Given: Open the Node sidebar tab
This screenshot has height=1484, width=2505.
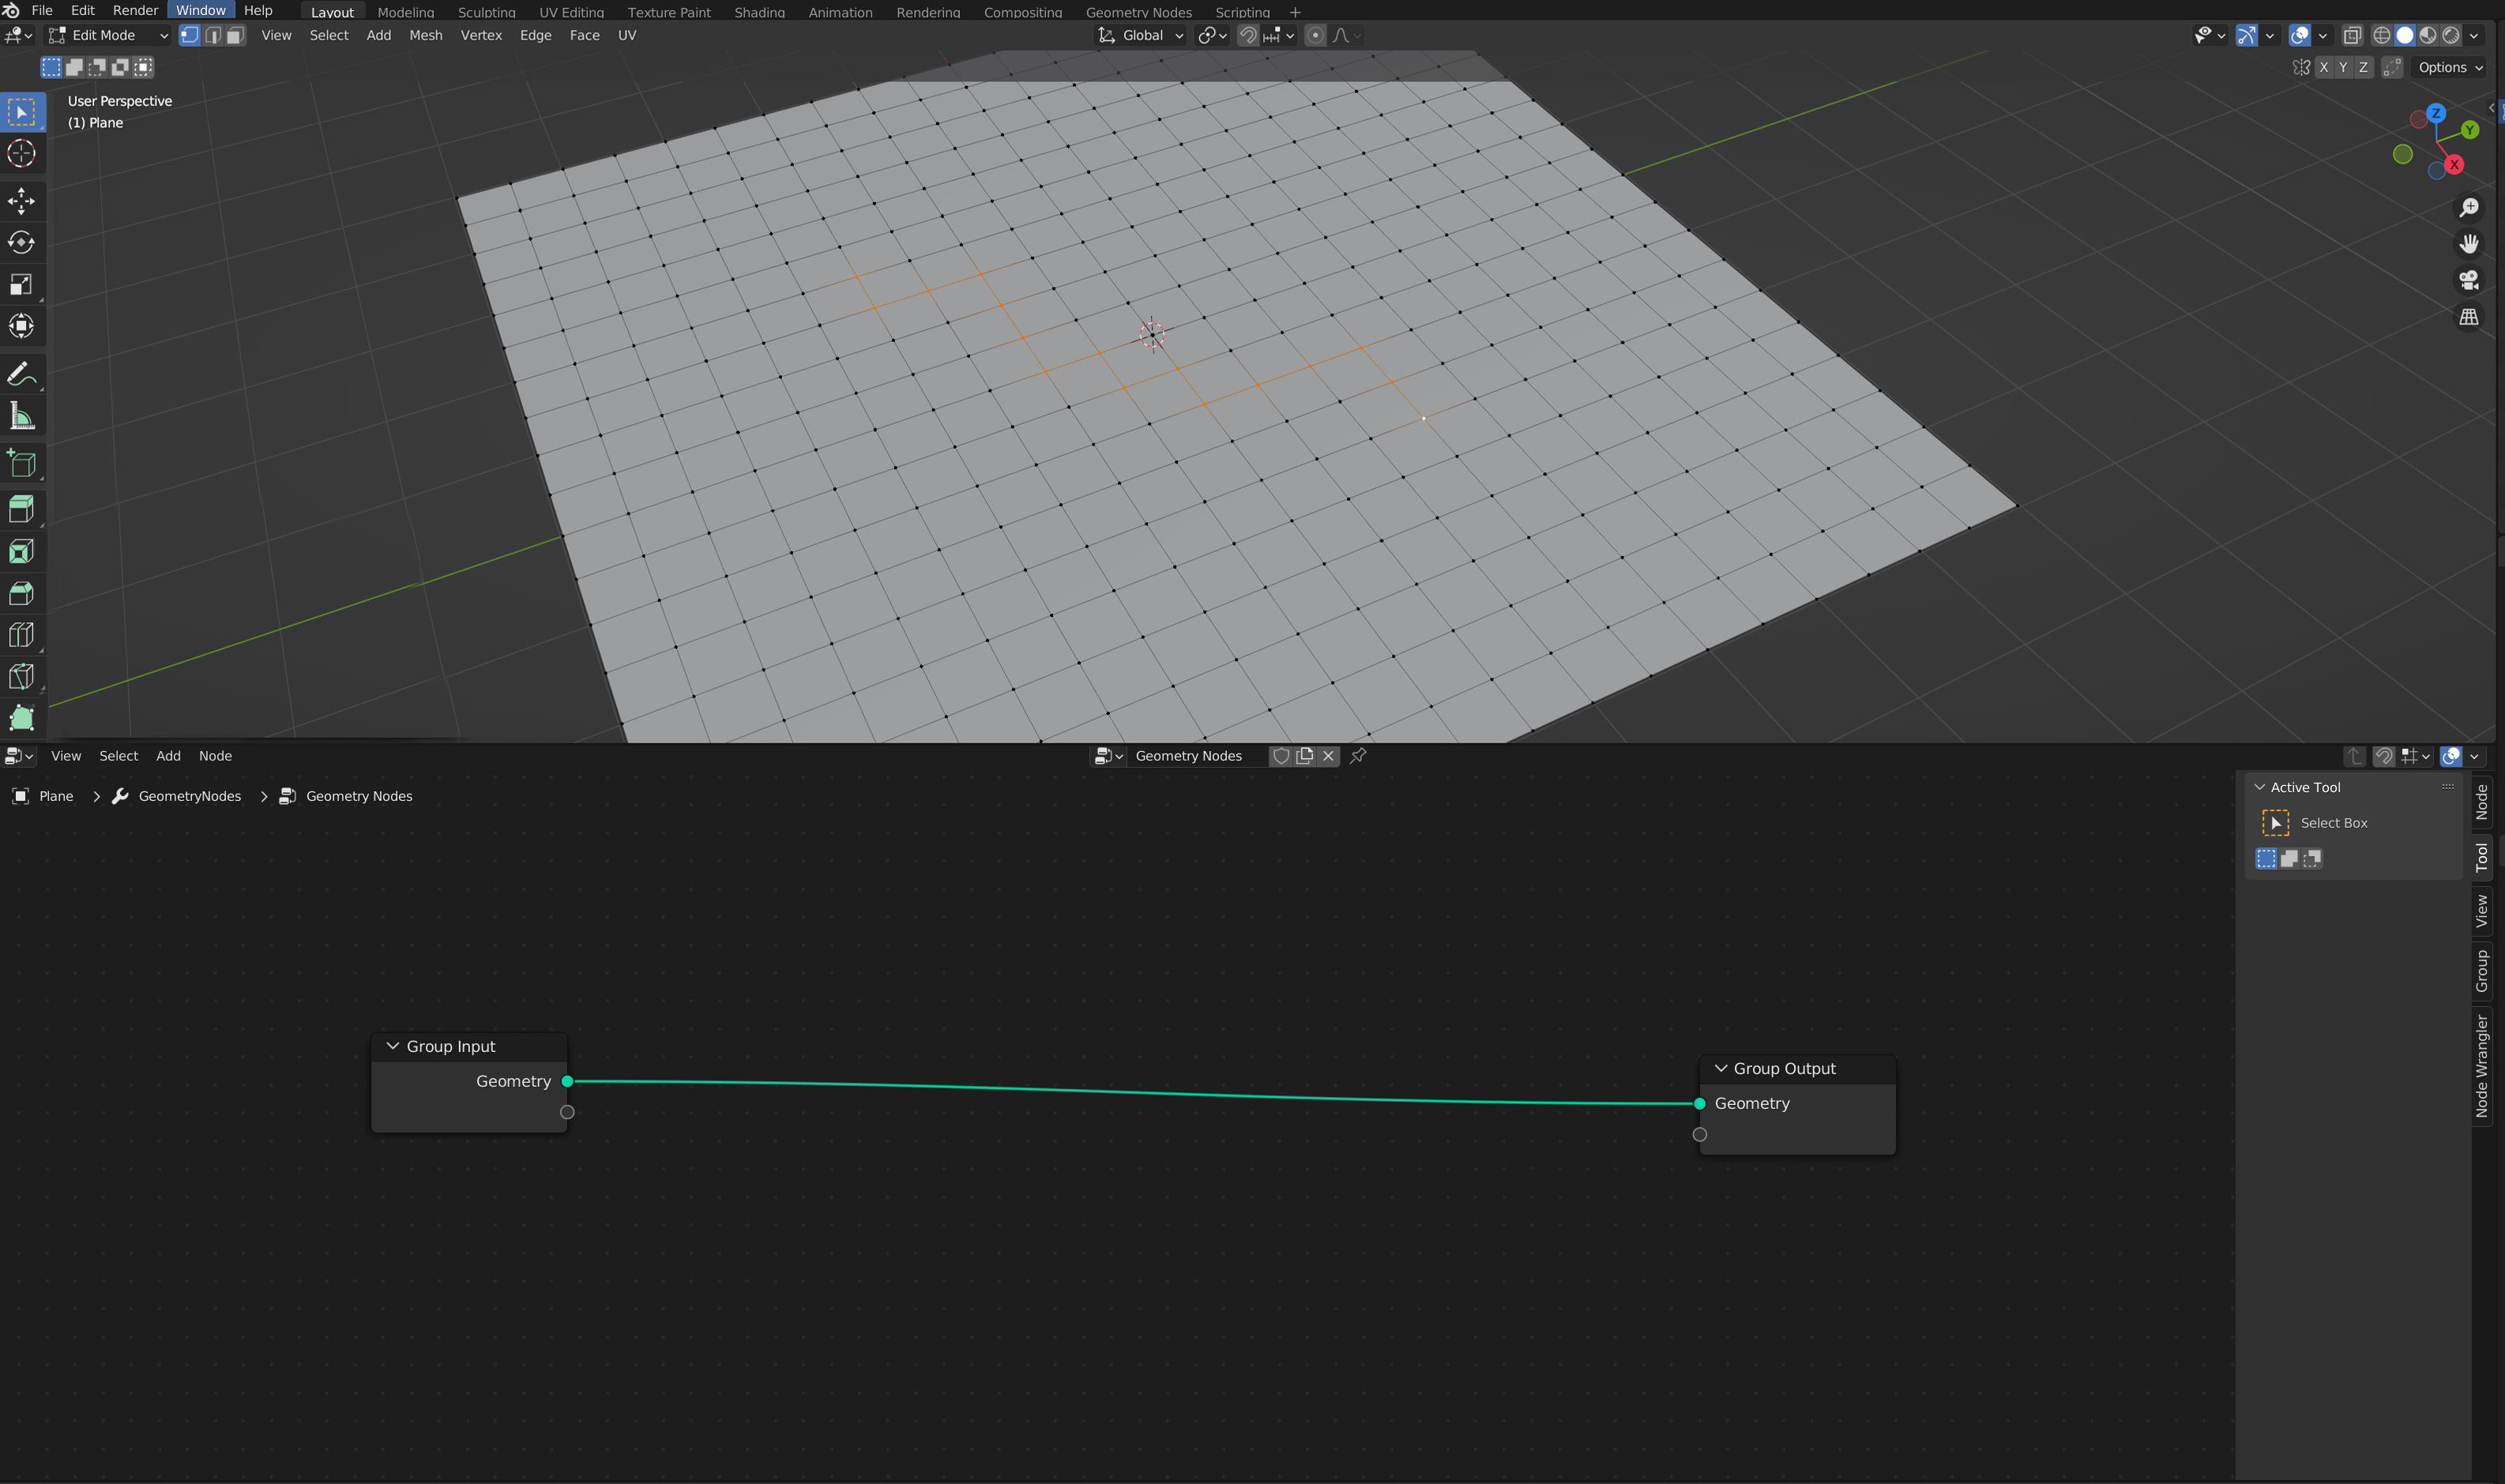Looking at the screenshot, I should pos(2481,802).
